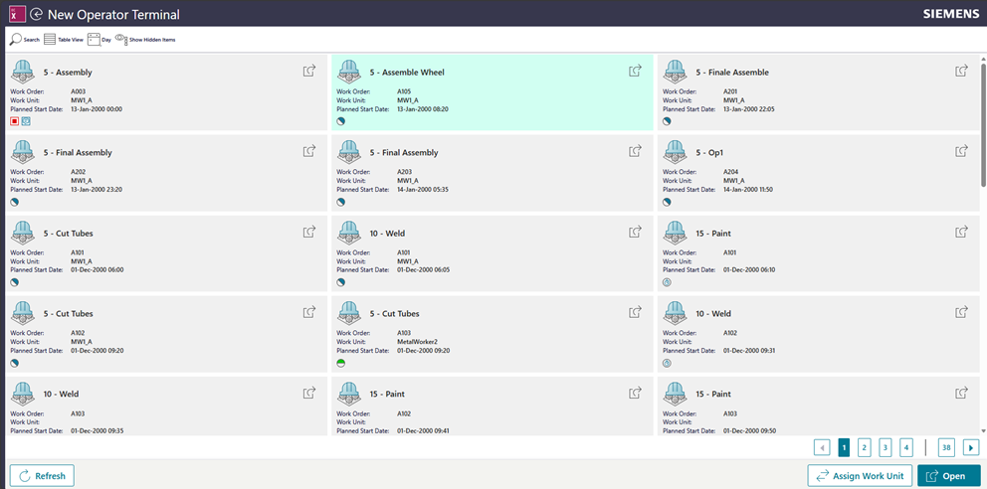Click the Assign Work Unit button

coord(860,476)
